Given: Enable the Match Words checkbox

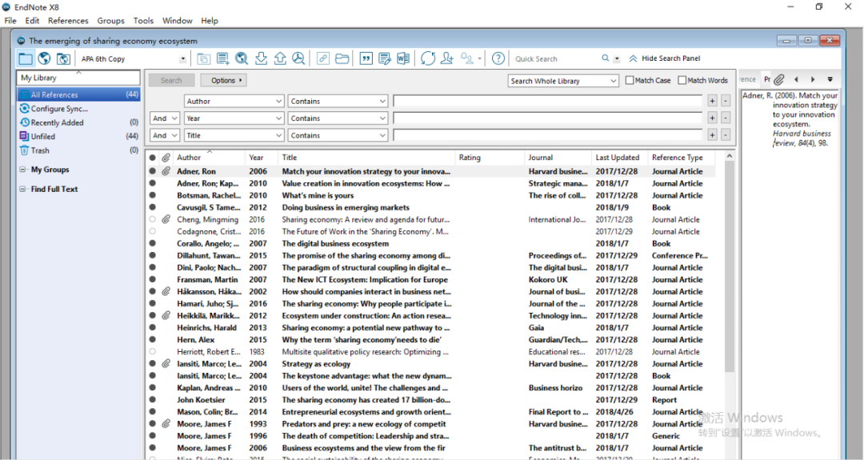Looking at the screenshot, I should click(x=682, y=81).
